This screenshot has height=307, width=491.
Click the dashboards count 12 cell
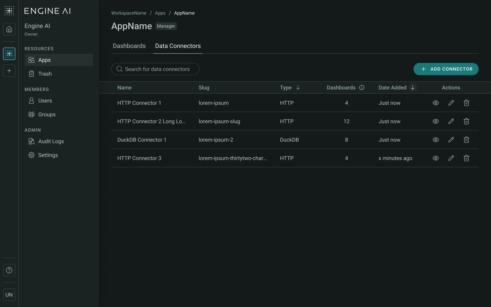[347, 122]
